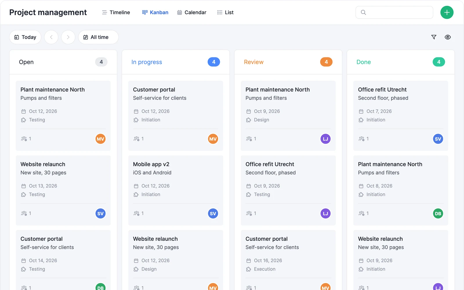Click the DB avatar on Done Plant maintenance card
This screenshot has width=464, height=290.
[x=438, y=213]
